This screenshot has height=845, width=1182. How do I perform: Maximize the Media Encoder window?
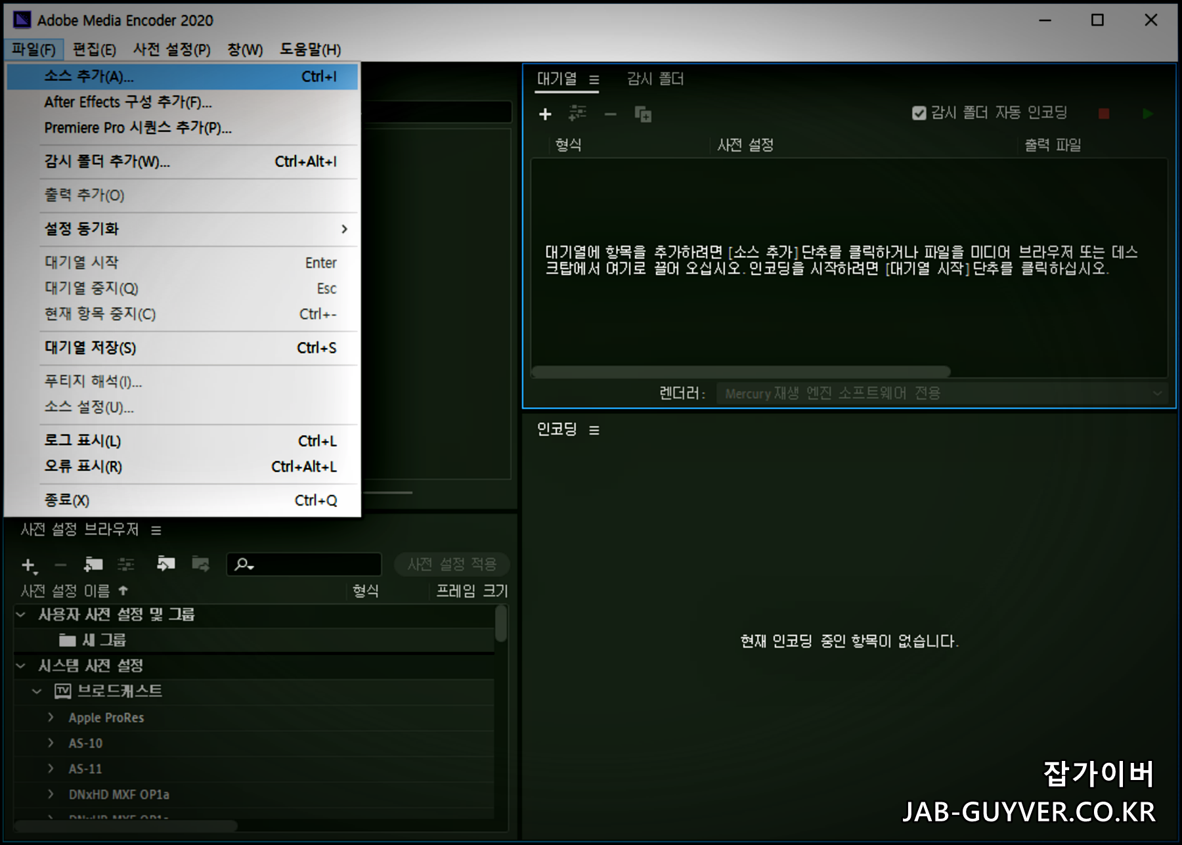pyautogui.click(x=1097, y=20)
